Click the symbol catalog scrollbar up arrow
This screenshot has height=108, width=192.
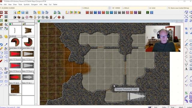pos(36,21)
